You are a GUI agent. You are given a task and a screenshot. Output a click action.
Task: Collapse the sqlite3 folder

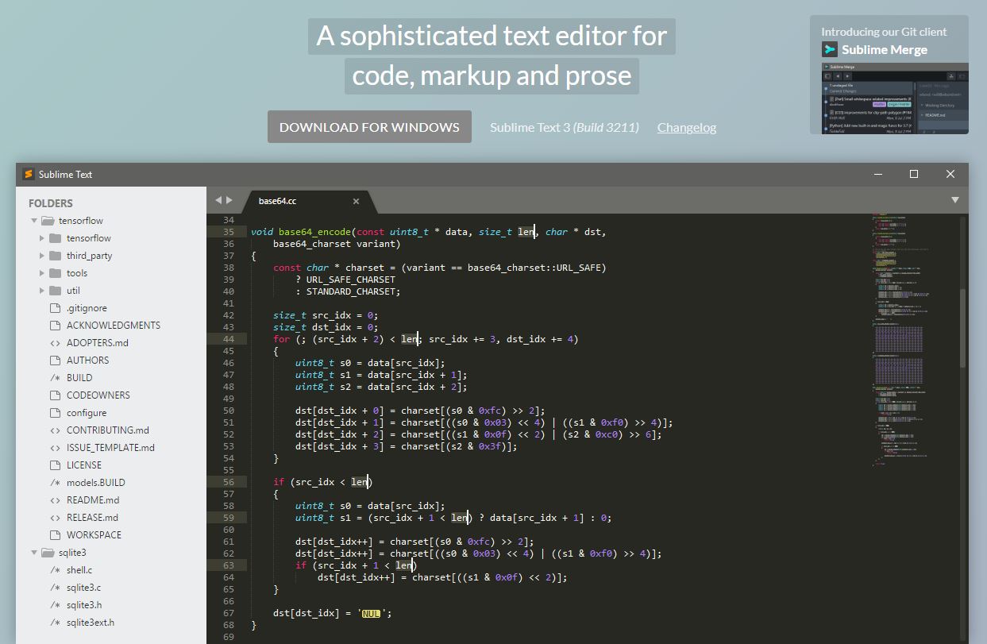click(x=33, y=552)
